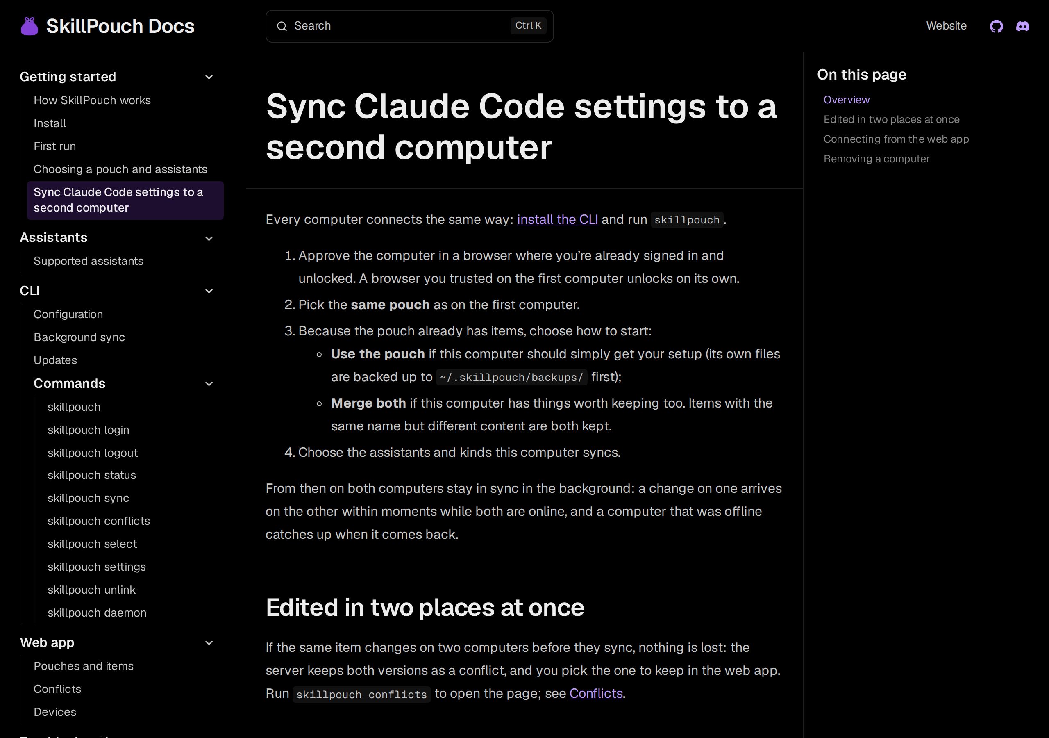Open skillpouch unlink command page

pyautogui.click(x=91, y=590)
